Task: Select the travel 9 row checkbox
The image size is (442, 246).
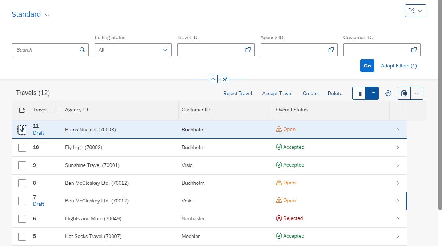Action: [x=22, y=165]
